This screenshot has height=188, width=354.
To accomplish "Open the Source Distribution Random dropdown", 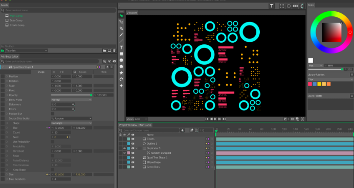I will click(71, 119).
